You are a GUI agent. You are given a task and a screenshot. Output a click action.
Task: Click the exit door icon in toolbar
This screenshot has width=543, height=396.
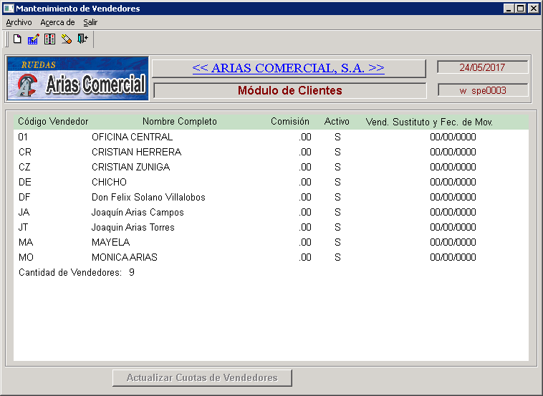click(82, 39)
